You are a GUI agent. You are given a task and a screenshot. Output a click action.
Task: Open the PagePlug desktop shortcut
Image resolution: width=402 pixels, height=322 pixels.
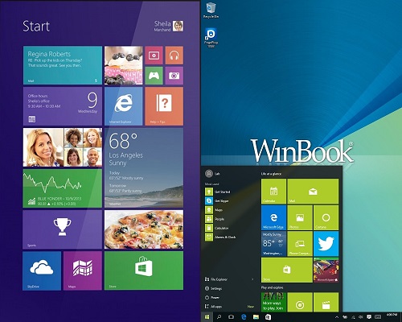(x=211, y=37)
